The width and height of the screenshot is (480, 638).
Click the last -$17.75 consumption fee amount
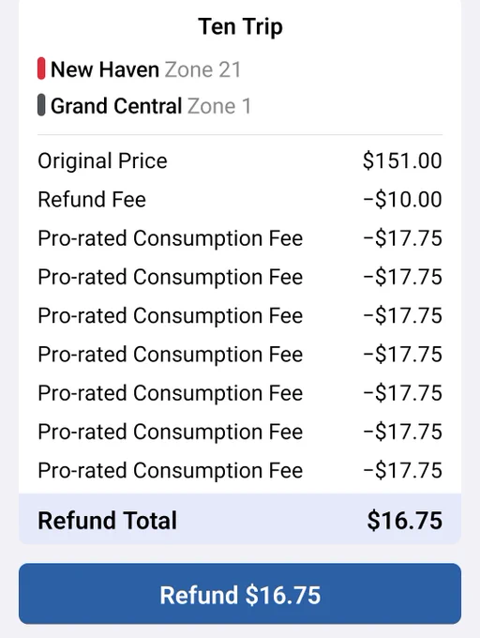402,470
